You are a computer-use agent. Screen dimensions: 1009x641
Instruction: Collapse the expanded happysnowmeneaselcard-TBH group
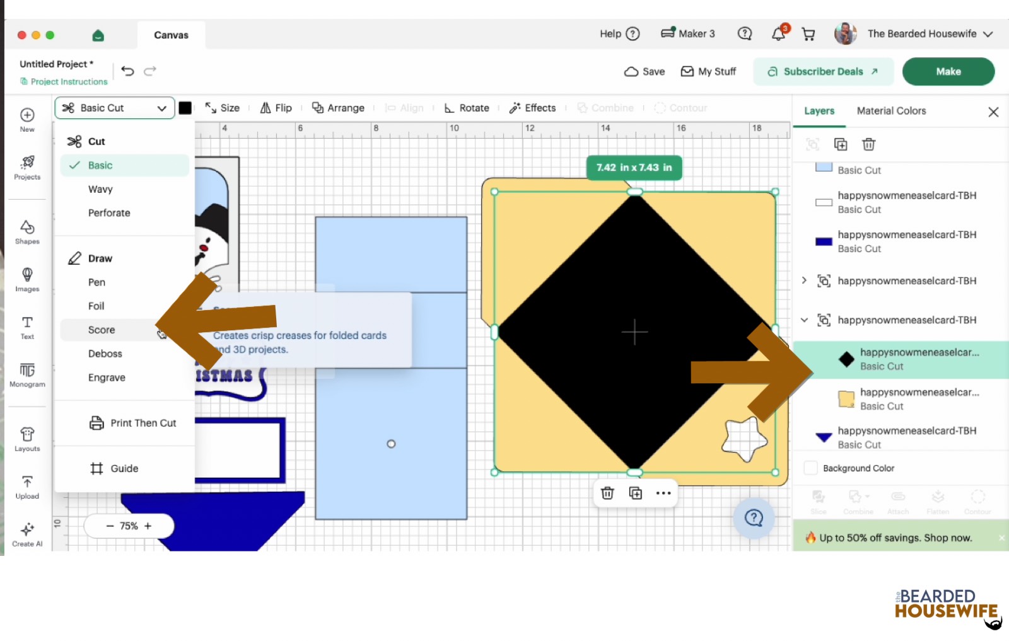pyautogui.click(x=804, y=320)
